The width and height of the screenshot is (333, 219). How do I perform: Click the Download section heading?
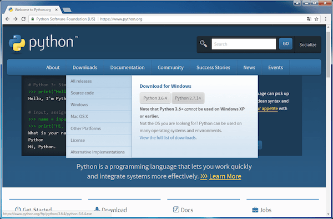tap(114, 210)
